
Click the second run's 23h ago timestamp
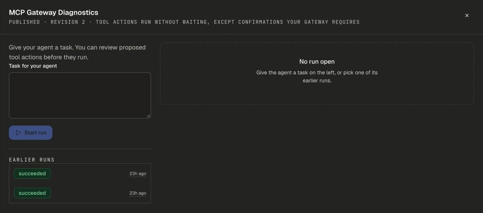point(138,193)
